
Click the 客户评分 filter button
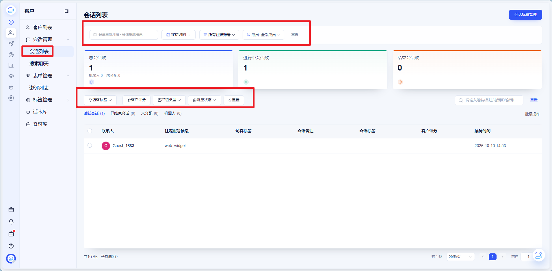coord(137,100)
